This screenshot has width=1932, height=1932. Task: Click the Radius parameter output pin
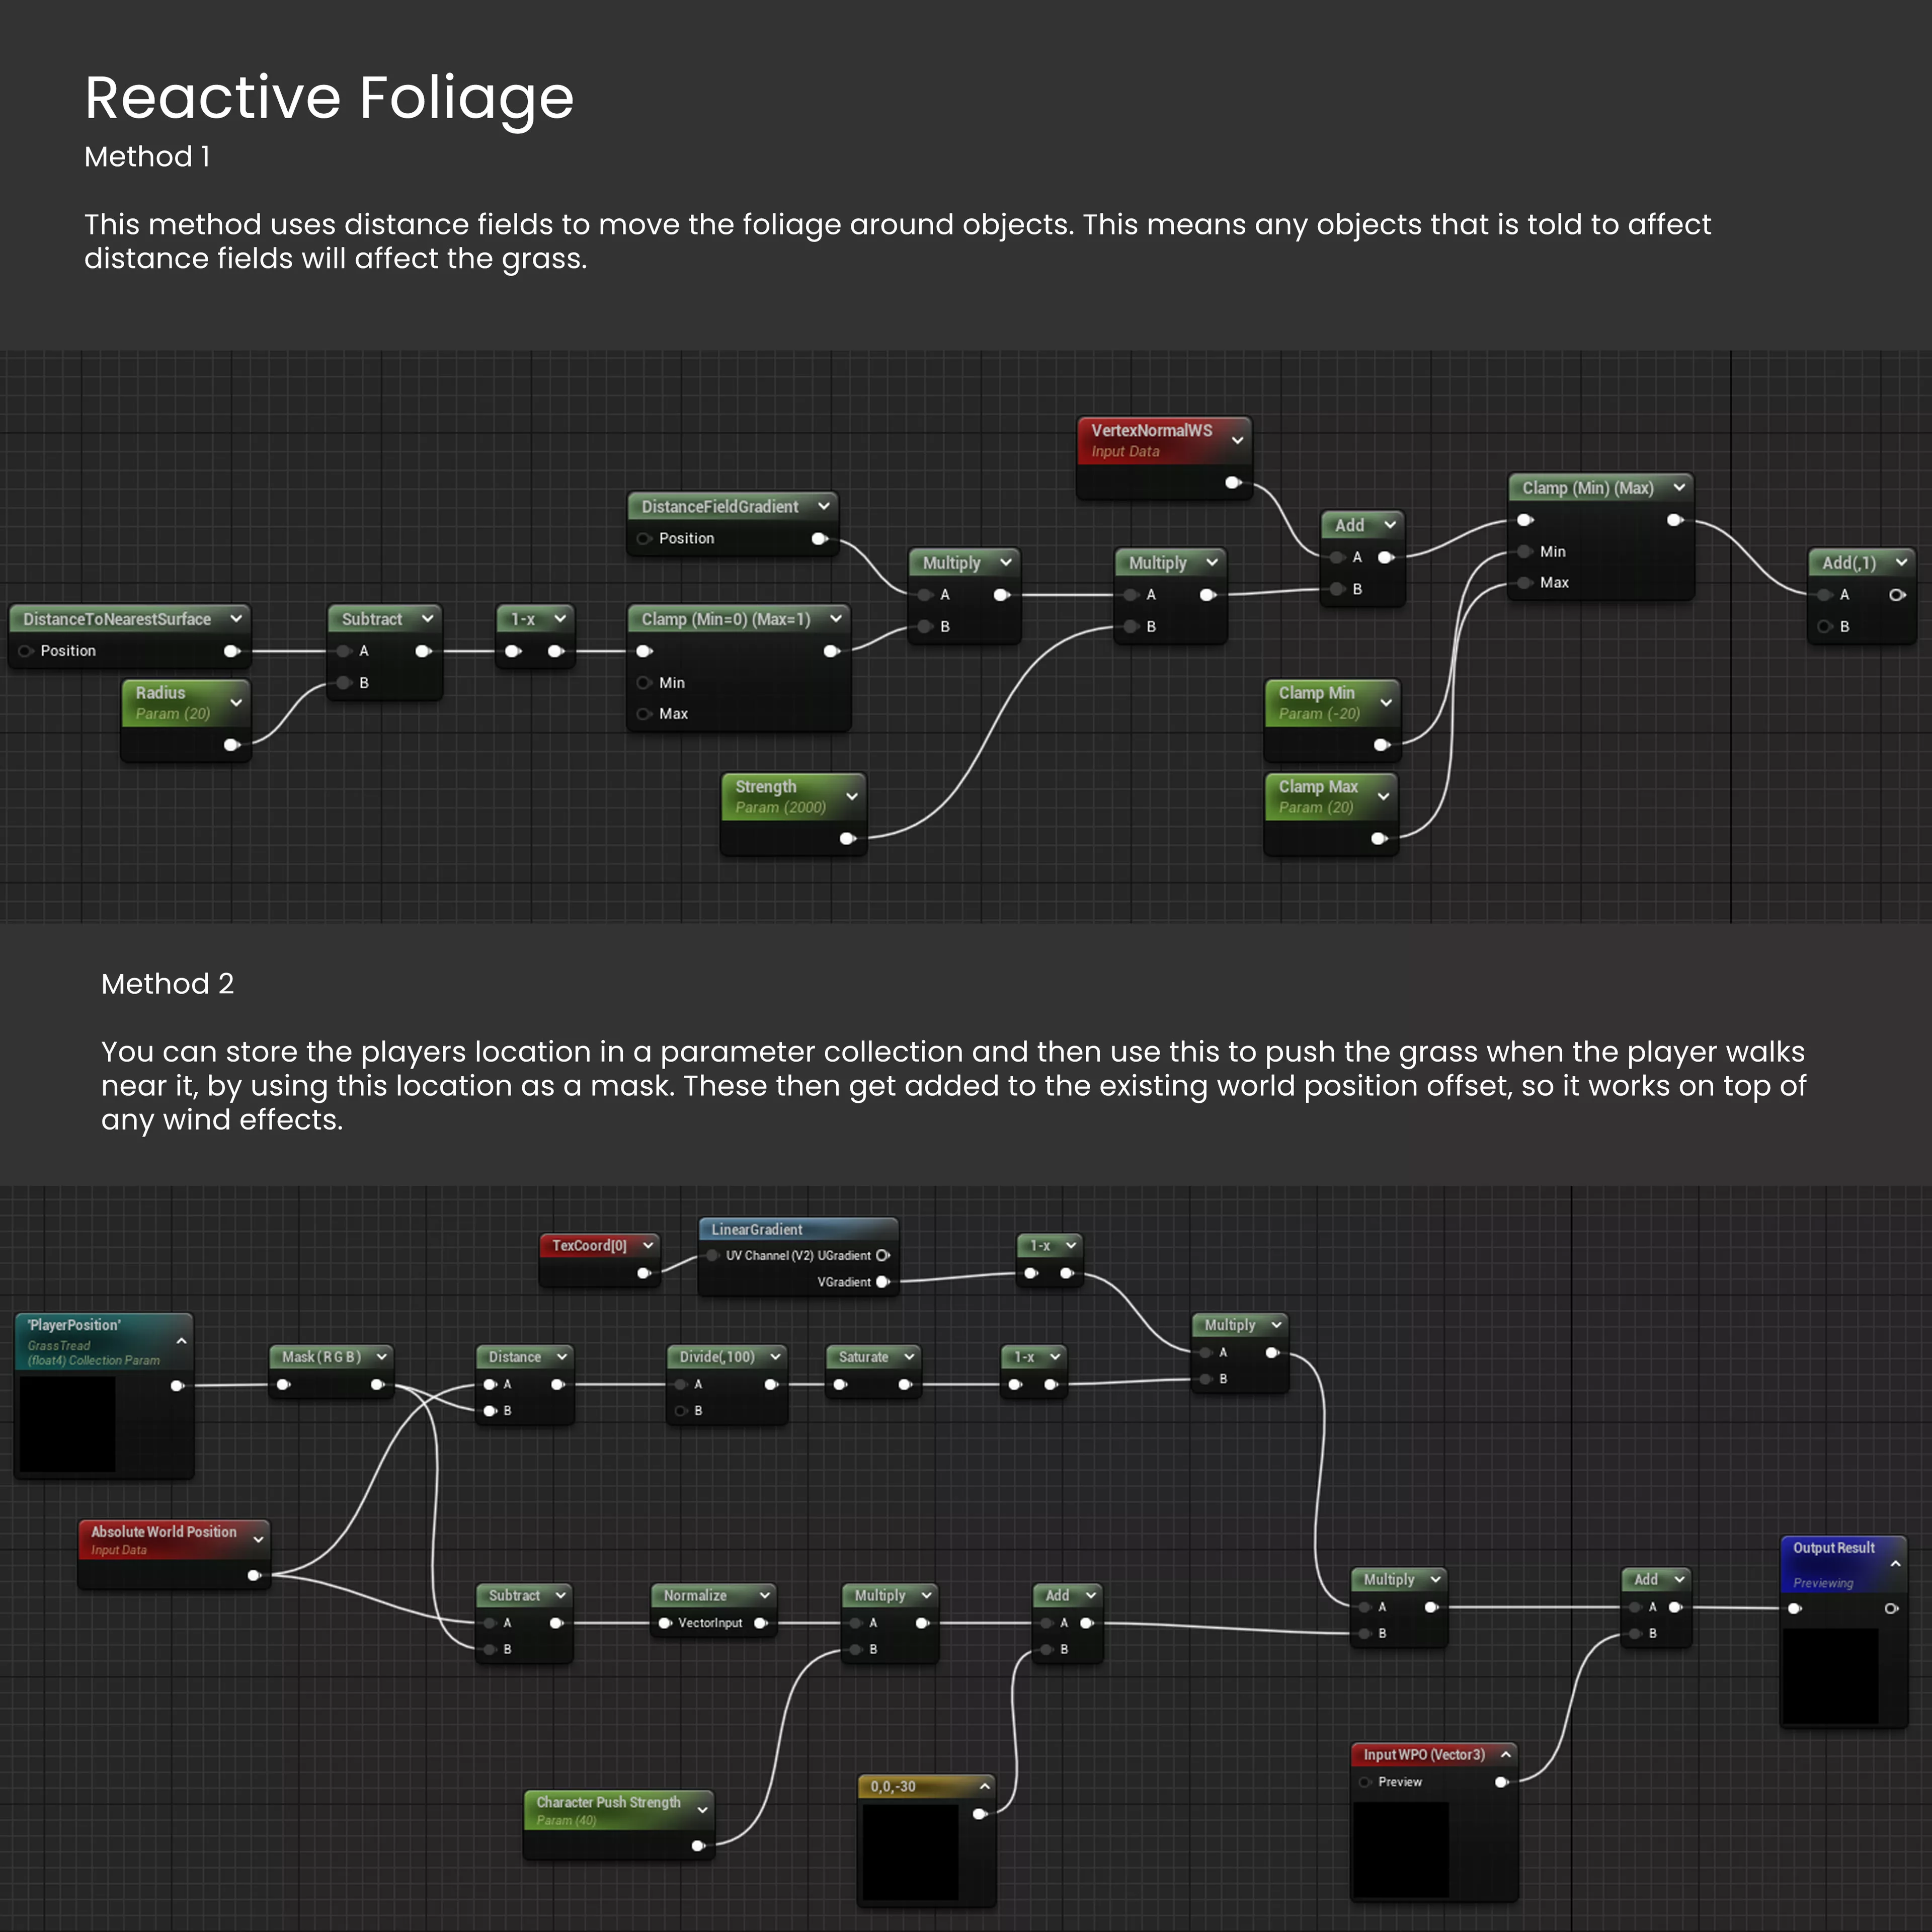pyautogui.click(x=231, y=745)
